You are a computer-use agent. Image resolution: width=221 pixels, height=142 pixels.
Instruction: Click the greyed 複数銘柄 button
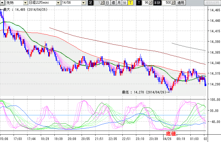coord(212,3)
